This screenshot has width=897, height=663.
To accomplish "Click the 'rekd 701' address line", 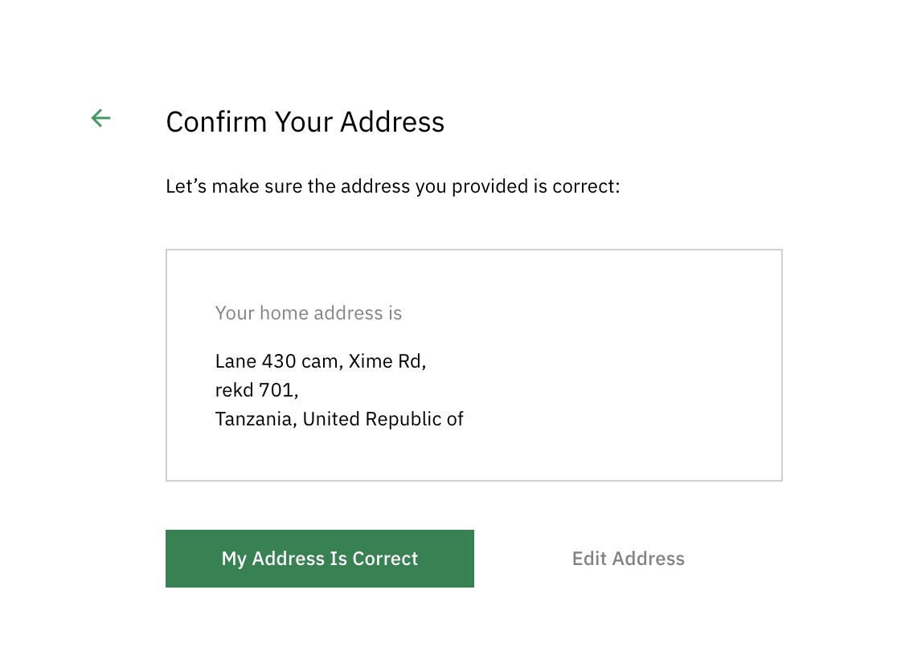I will click(x=254, y=390).
